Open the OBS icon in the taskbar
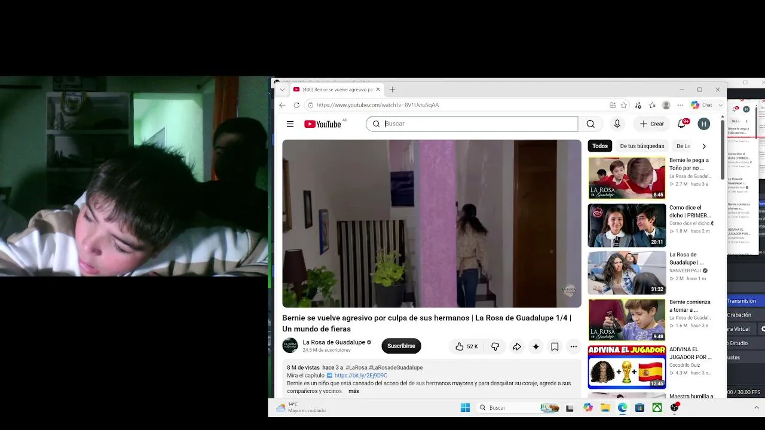 click(x=675, y=408)
